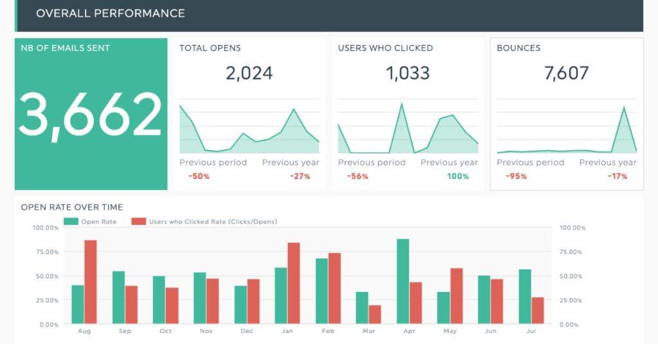Click the -95% previous period Bounces value
The image size is (658, 344).
coord(516,176)
